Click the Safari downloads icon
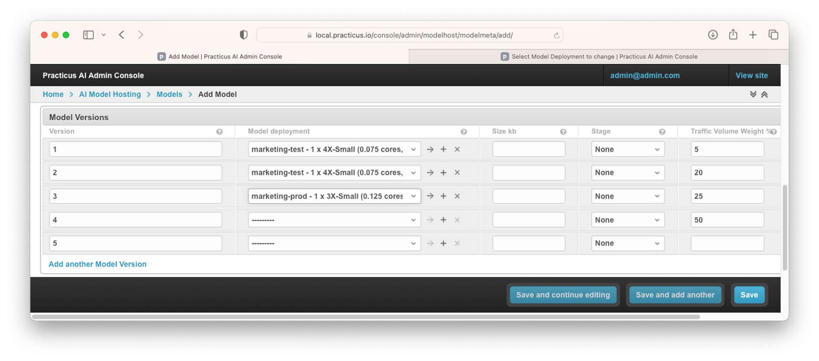Image resolution: width=819 pixels, height=361 pixels. 712,35
